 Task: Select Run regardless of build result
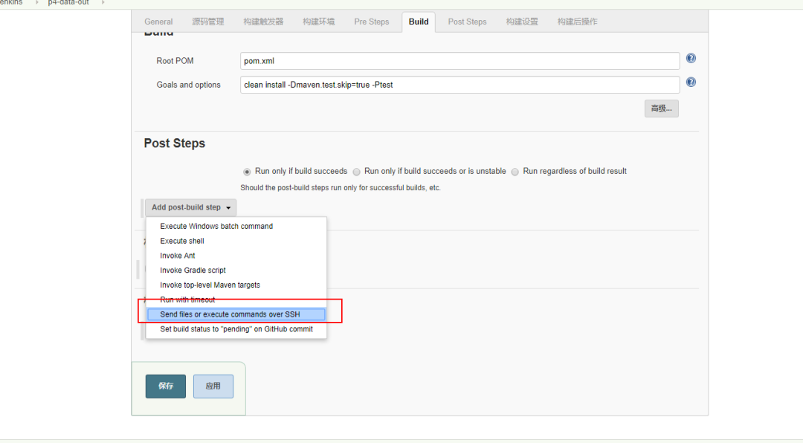[515, 172]
